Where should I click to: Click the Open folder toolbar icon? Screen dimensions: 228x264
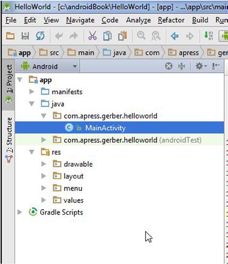(10, 36)
